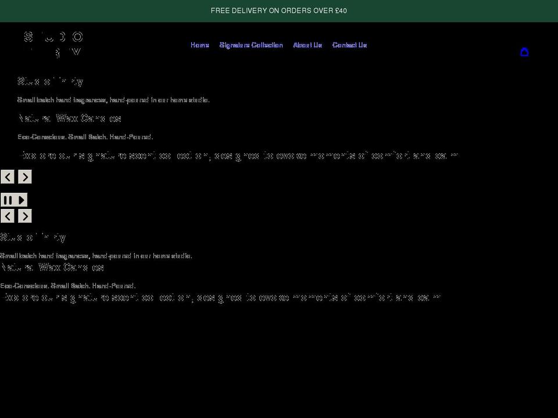Click the 'Natural Wax Candles' heading below the slideshow arrows
The image size is (558, 418).
52,267
